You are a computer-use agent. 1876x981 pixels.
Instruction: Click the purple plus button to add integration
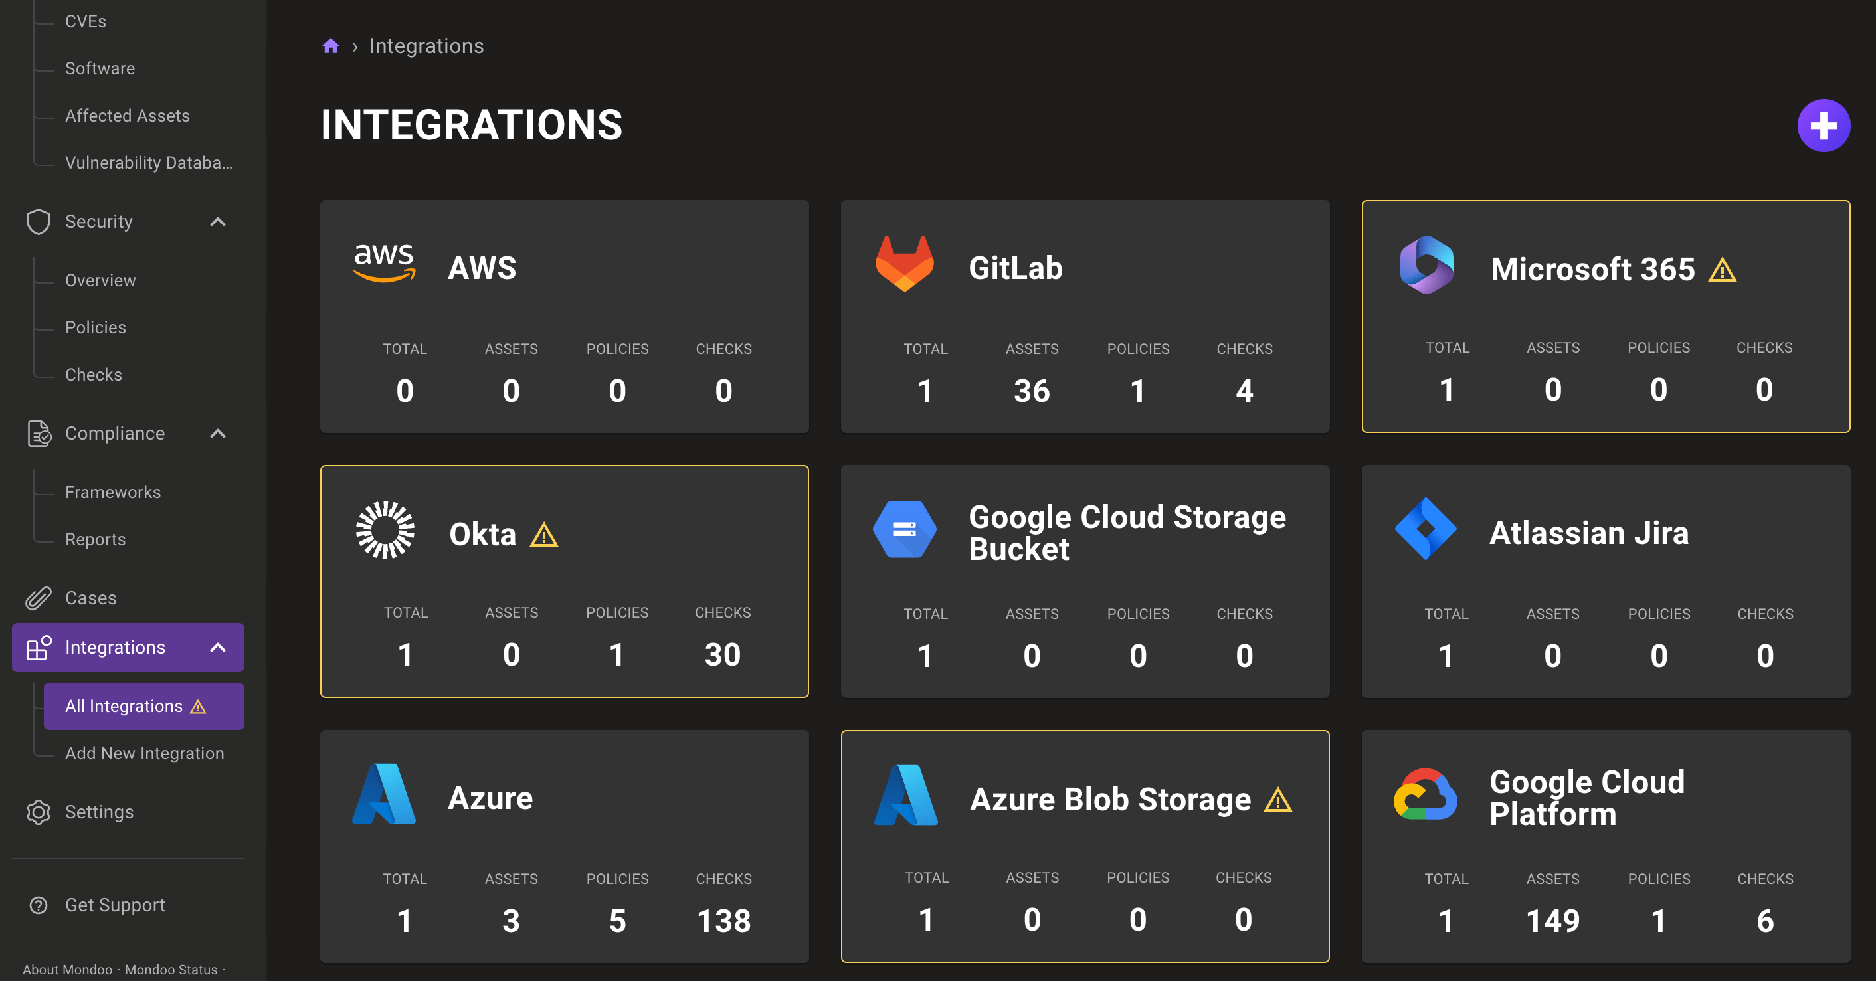pos(1824,126)
